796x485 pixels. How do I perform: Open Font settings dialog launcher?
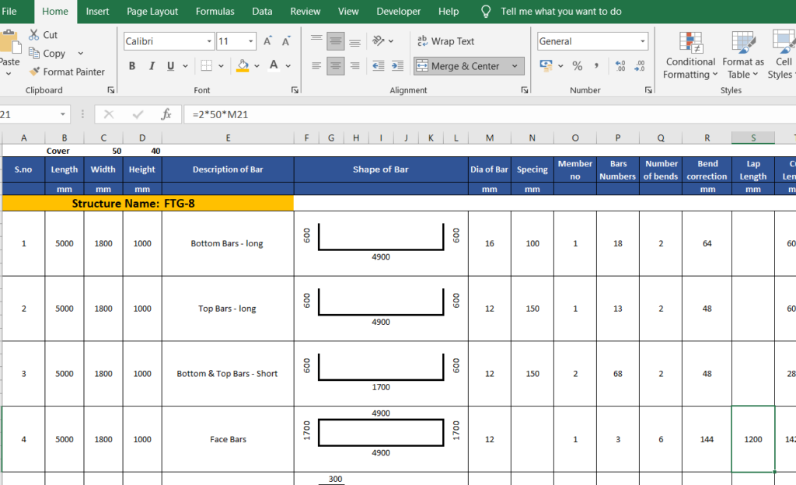pyautogui.click(x=295, y=90)
